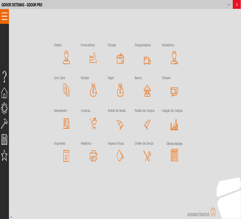This screenshot has width=241, height=219.
Task: Click the Arquivos Fiscais label
Action: [x=116, y=143]
